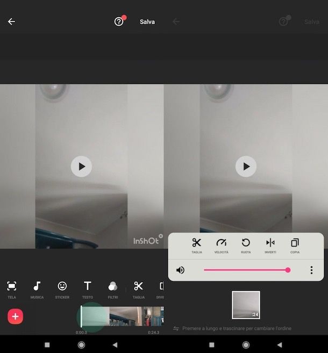Tap Android recent apps square on right
The height and width of the screenshot is (353, 328).
point(212,344)
